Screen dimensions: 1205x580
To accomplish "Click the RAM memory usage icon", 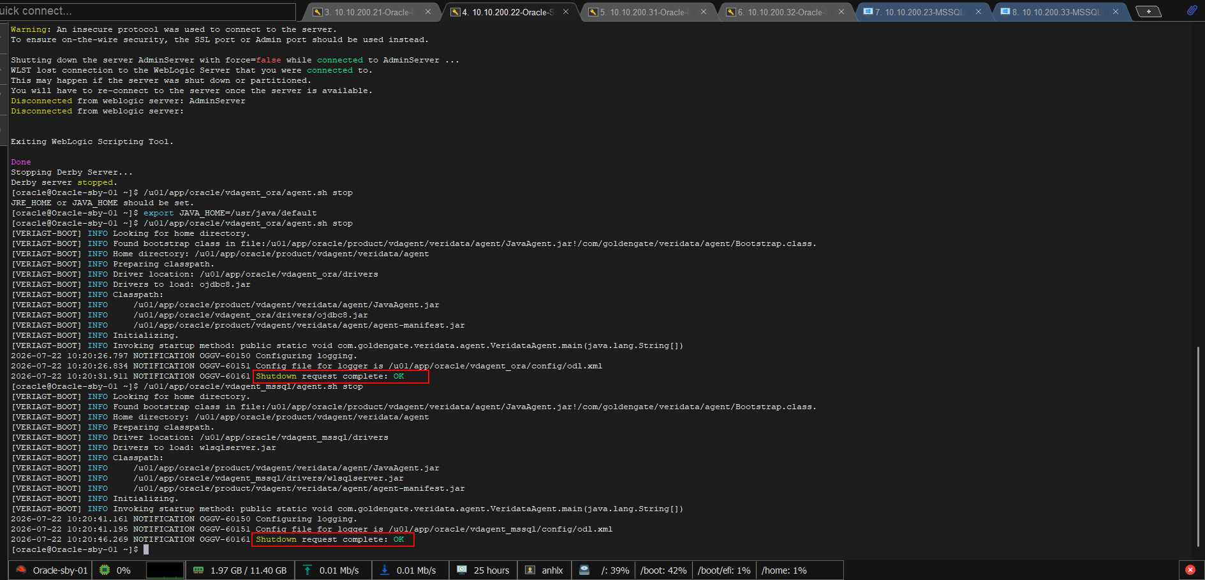I will [198, 570].
